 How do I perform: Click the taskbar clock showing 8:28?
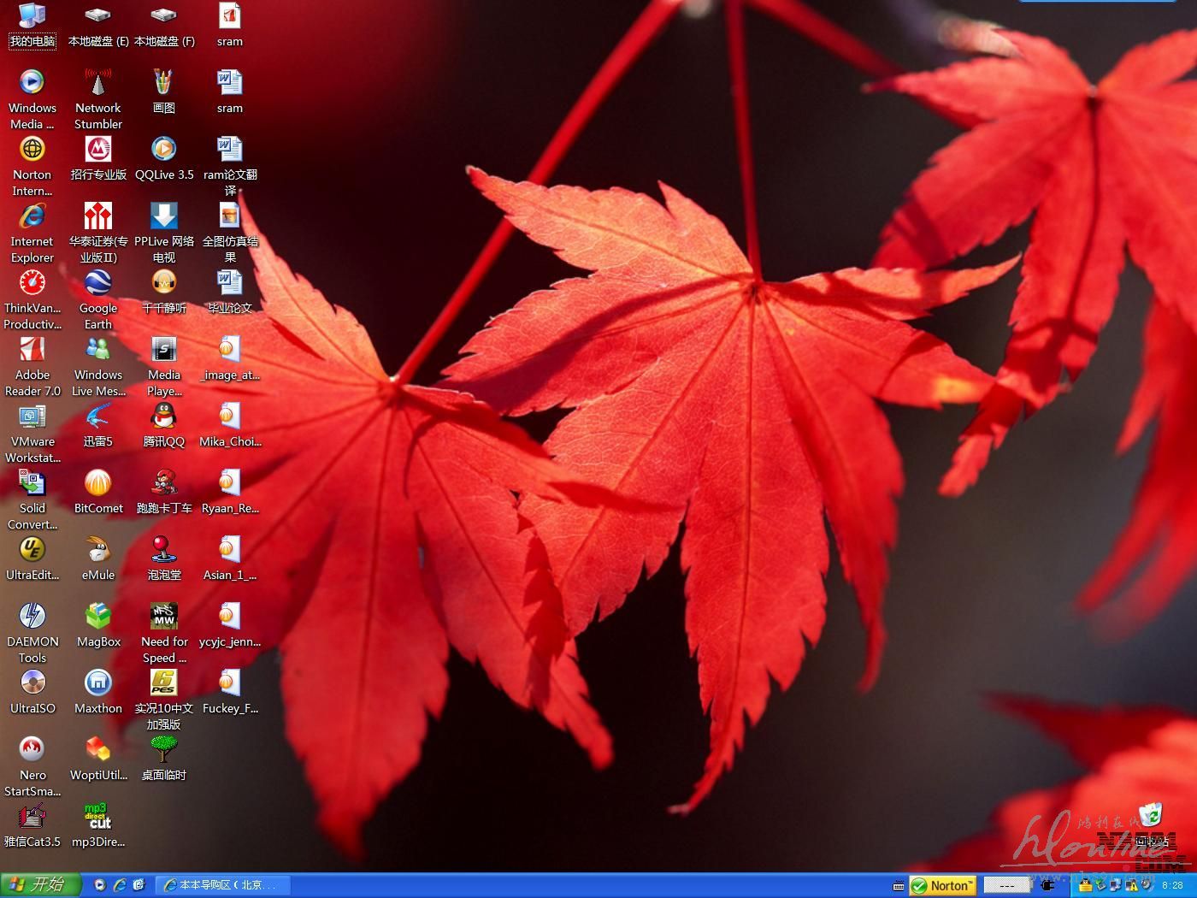pos(1172,886)
